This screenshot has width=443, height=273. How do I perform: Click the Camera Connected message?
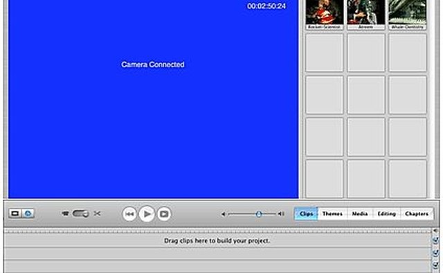153,64
